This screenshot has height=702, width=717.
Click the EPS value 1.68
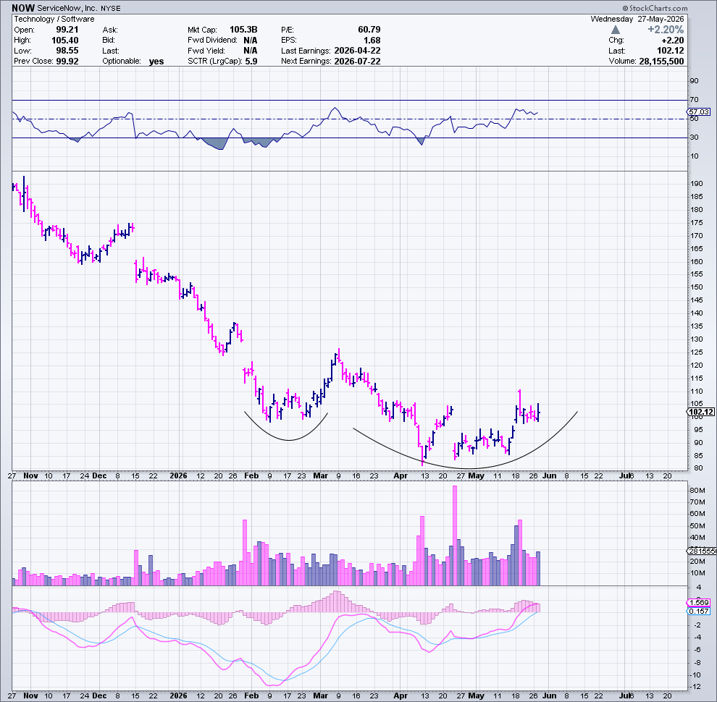tap(372, 41)
